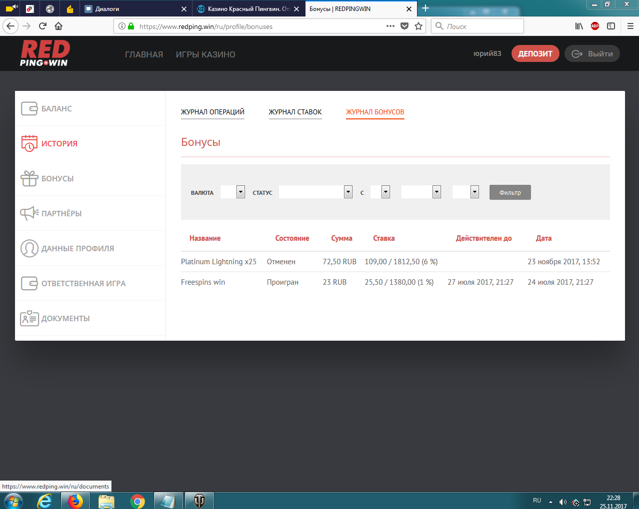The width and height of the screenshot is (639, 509).
Task: Select the ЖУРНАЛ БОНУСОВ tab
Action: [375, 112]
